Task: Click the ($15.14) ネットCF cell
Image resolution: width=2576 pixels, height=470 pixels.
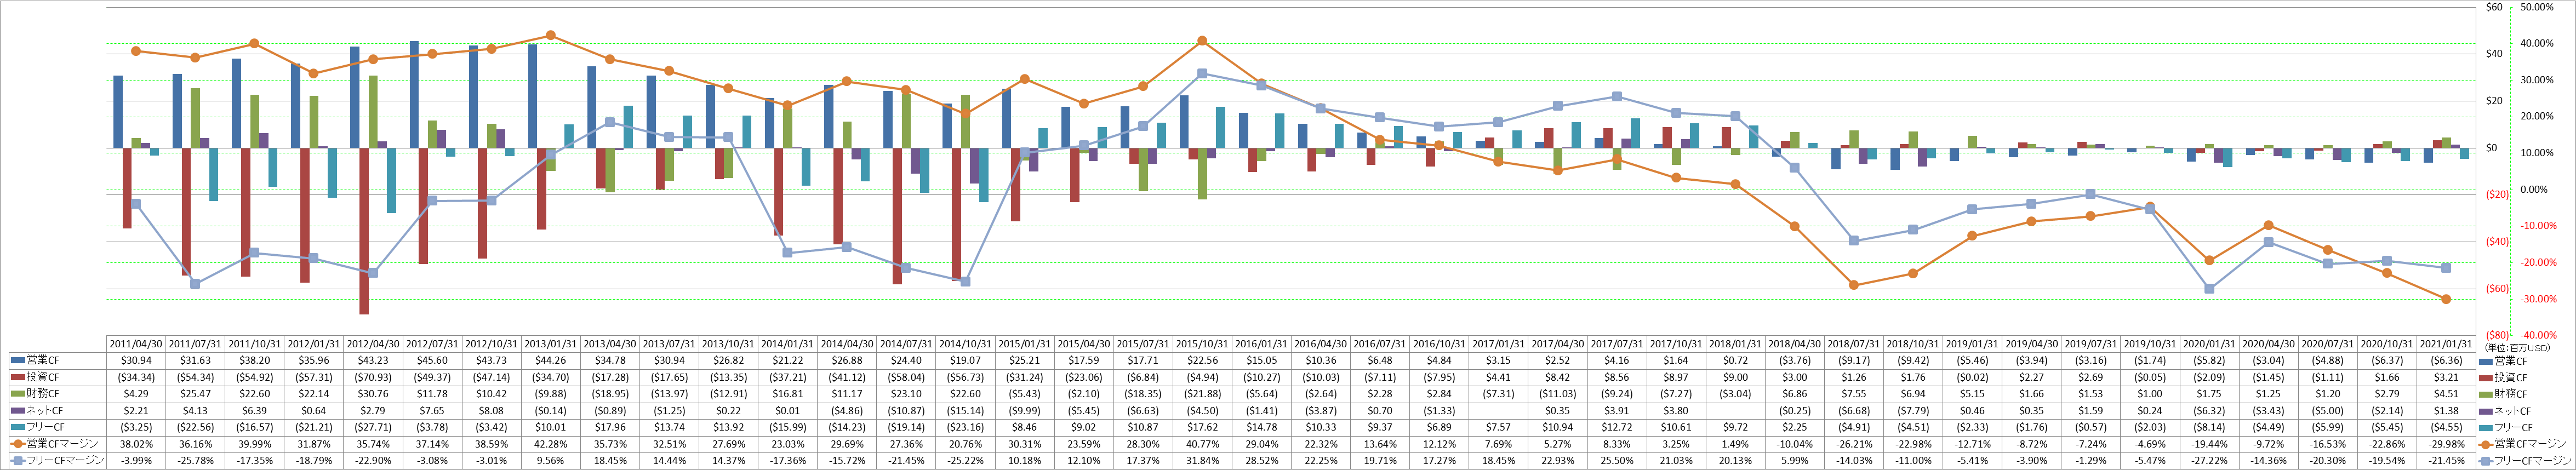Action: pos(965,411)
